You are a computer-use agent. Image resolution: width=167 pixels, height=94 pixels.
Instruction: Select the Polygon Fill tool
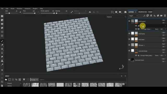[x=2, y=53]
